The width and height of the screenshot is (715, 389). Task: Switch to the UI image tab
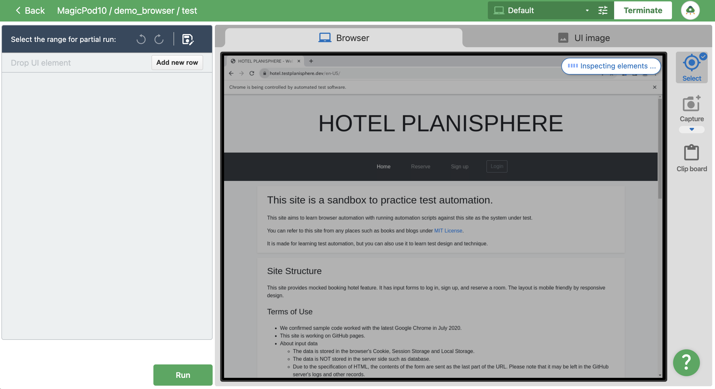[x=584, y=38]
